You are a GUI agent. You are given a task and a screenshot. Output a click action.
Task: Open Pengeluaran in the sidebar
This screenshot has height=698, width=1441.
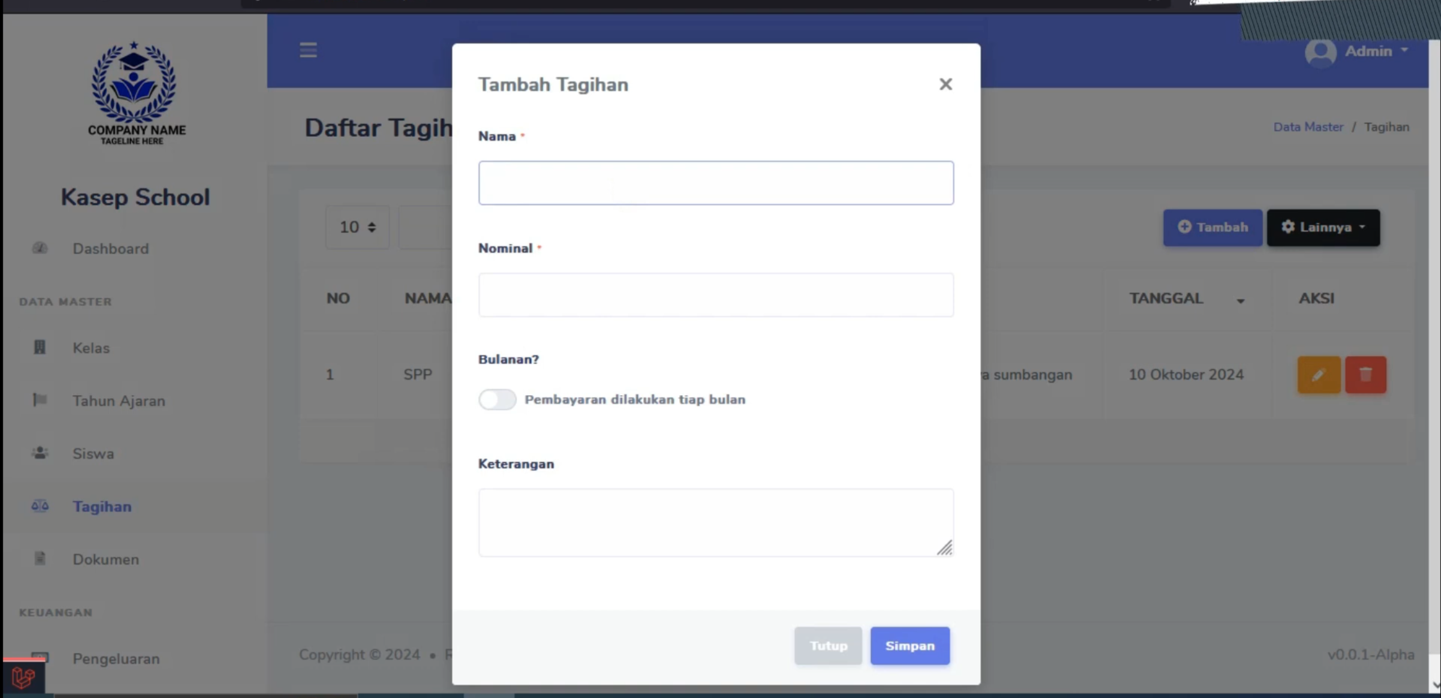pos(116,659)
